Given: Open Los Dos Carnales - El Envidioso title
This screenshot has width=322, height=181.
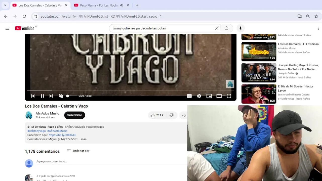Looking at the screenshot, I should click(x=298, y=44).
